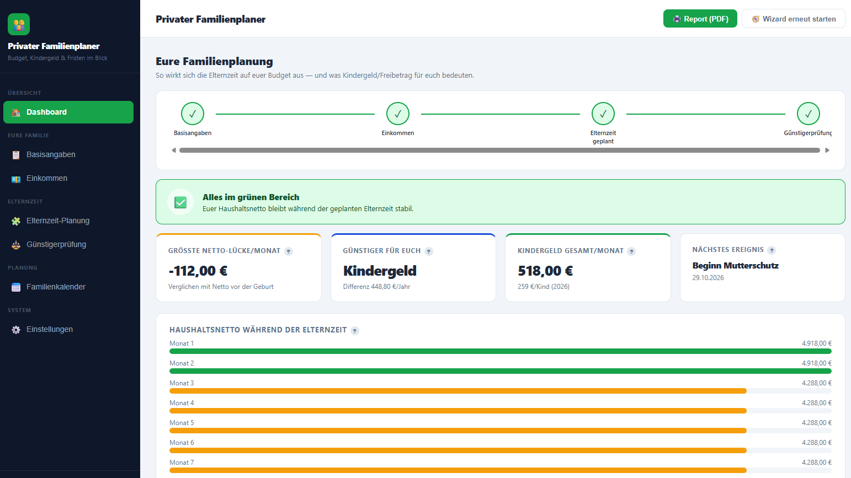The width and height of the screenshot is (851, 478).
Task: Click the Monat 1 amount 4.918,00 €
Action: [x=817, y=343]
